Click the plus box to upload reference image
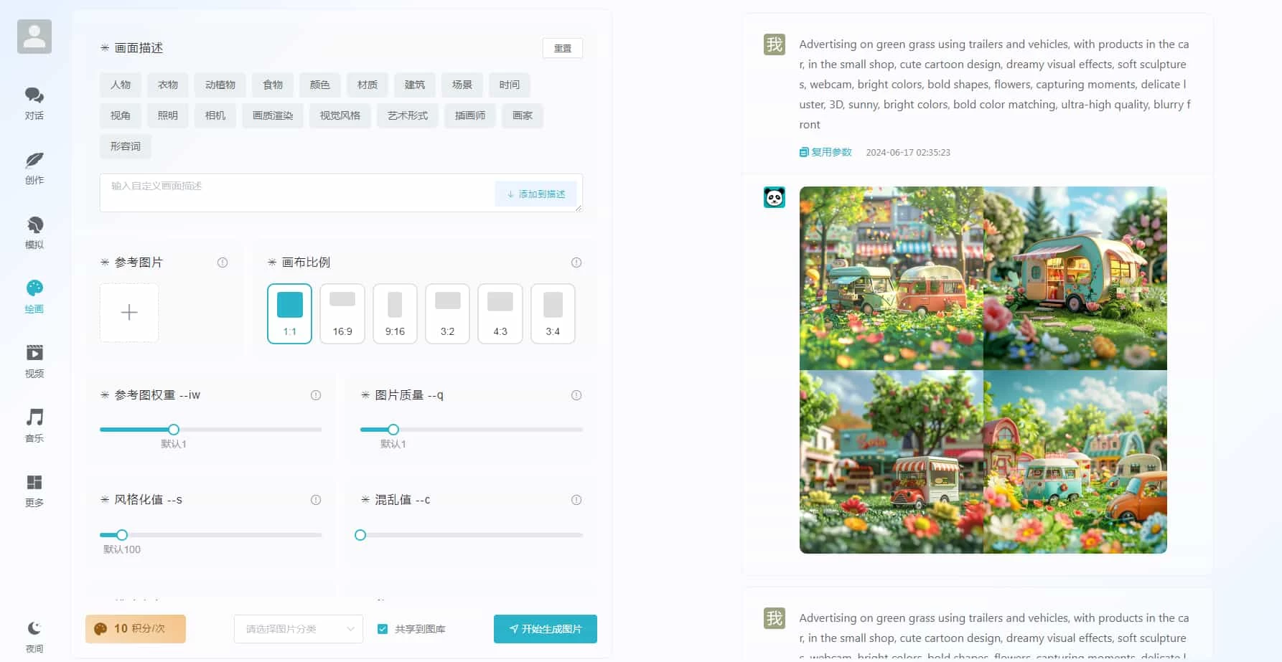The width and height of the screenshot is (1282, 662). click(x=128, y=313)
